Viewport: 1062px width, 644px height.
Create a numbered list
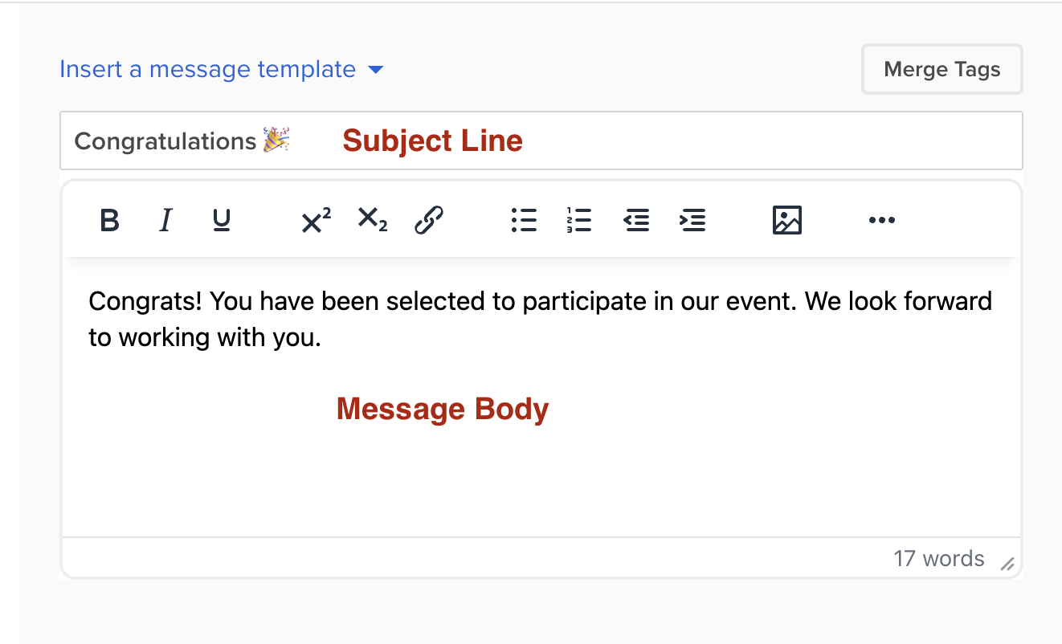coord(579,220)
